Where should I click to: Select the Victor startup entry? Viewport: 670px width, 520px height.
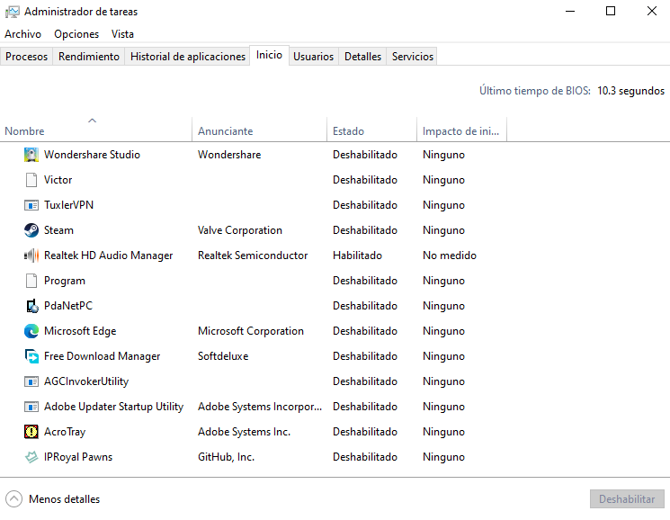pos(58,180)
